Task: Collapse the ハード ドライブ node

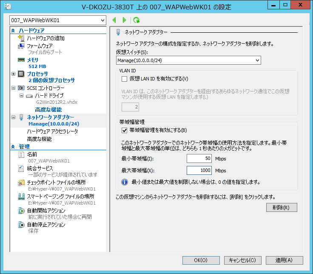Action: pos(21,96)
